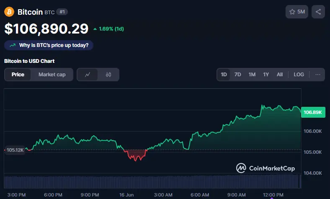Set chart range to All
The image size is (330, 199).
280,75
